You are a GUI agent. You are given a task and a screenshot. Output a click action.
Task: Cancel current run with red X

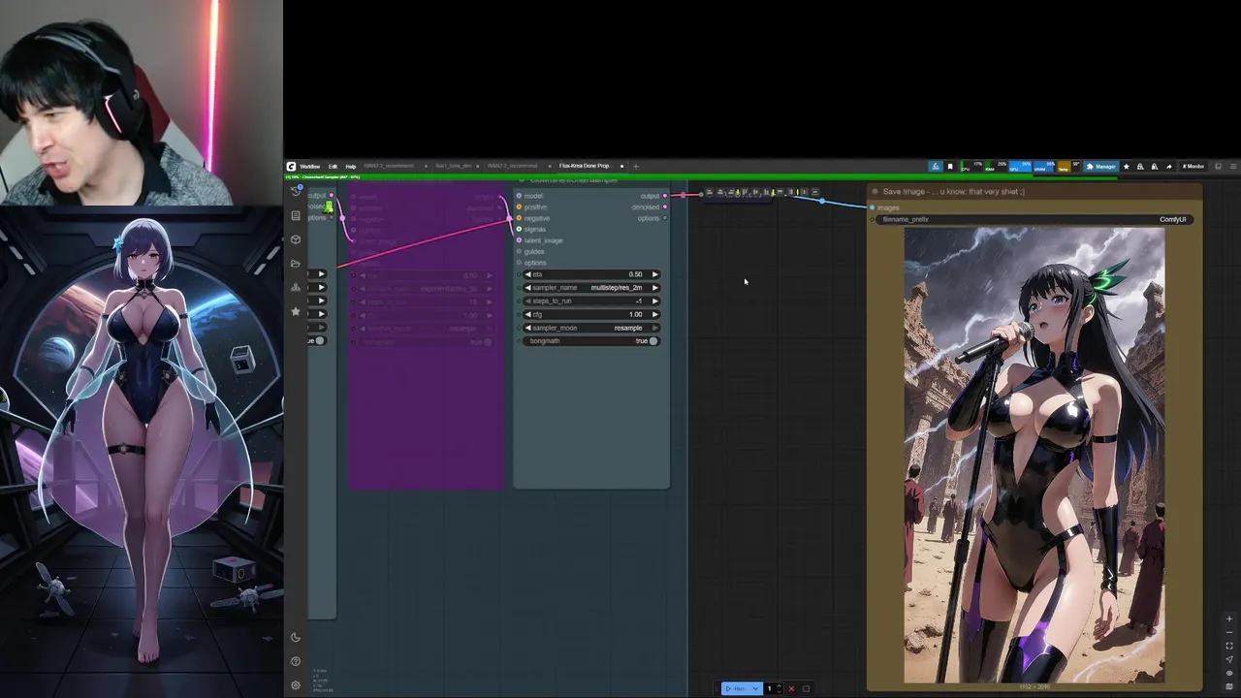point(791,688)
